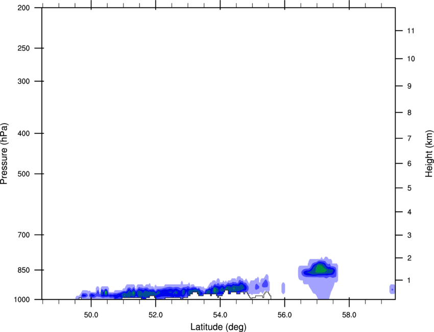Click the 8 km height label
434x332 pixels.
[x=409, y=113]
